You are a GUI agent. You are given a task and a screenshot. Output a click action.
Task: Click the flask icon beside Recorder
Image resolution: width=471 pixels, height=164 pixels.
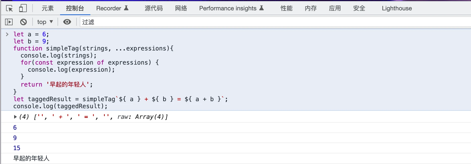(126, 8)
